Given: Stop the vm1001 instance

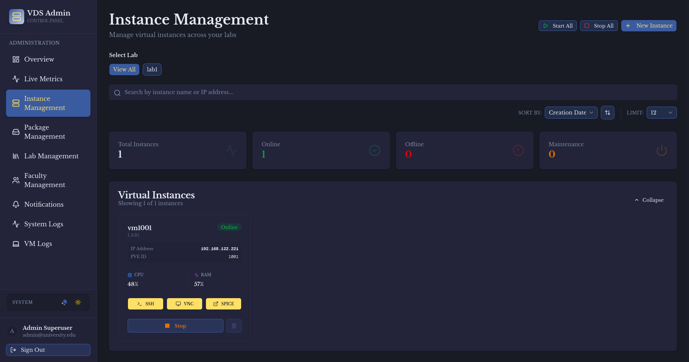Looking at the screenshot, I should coord(175,326).
